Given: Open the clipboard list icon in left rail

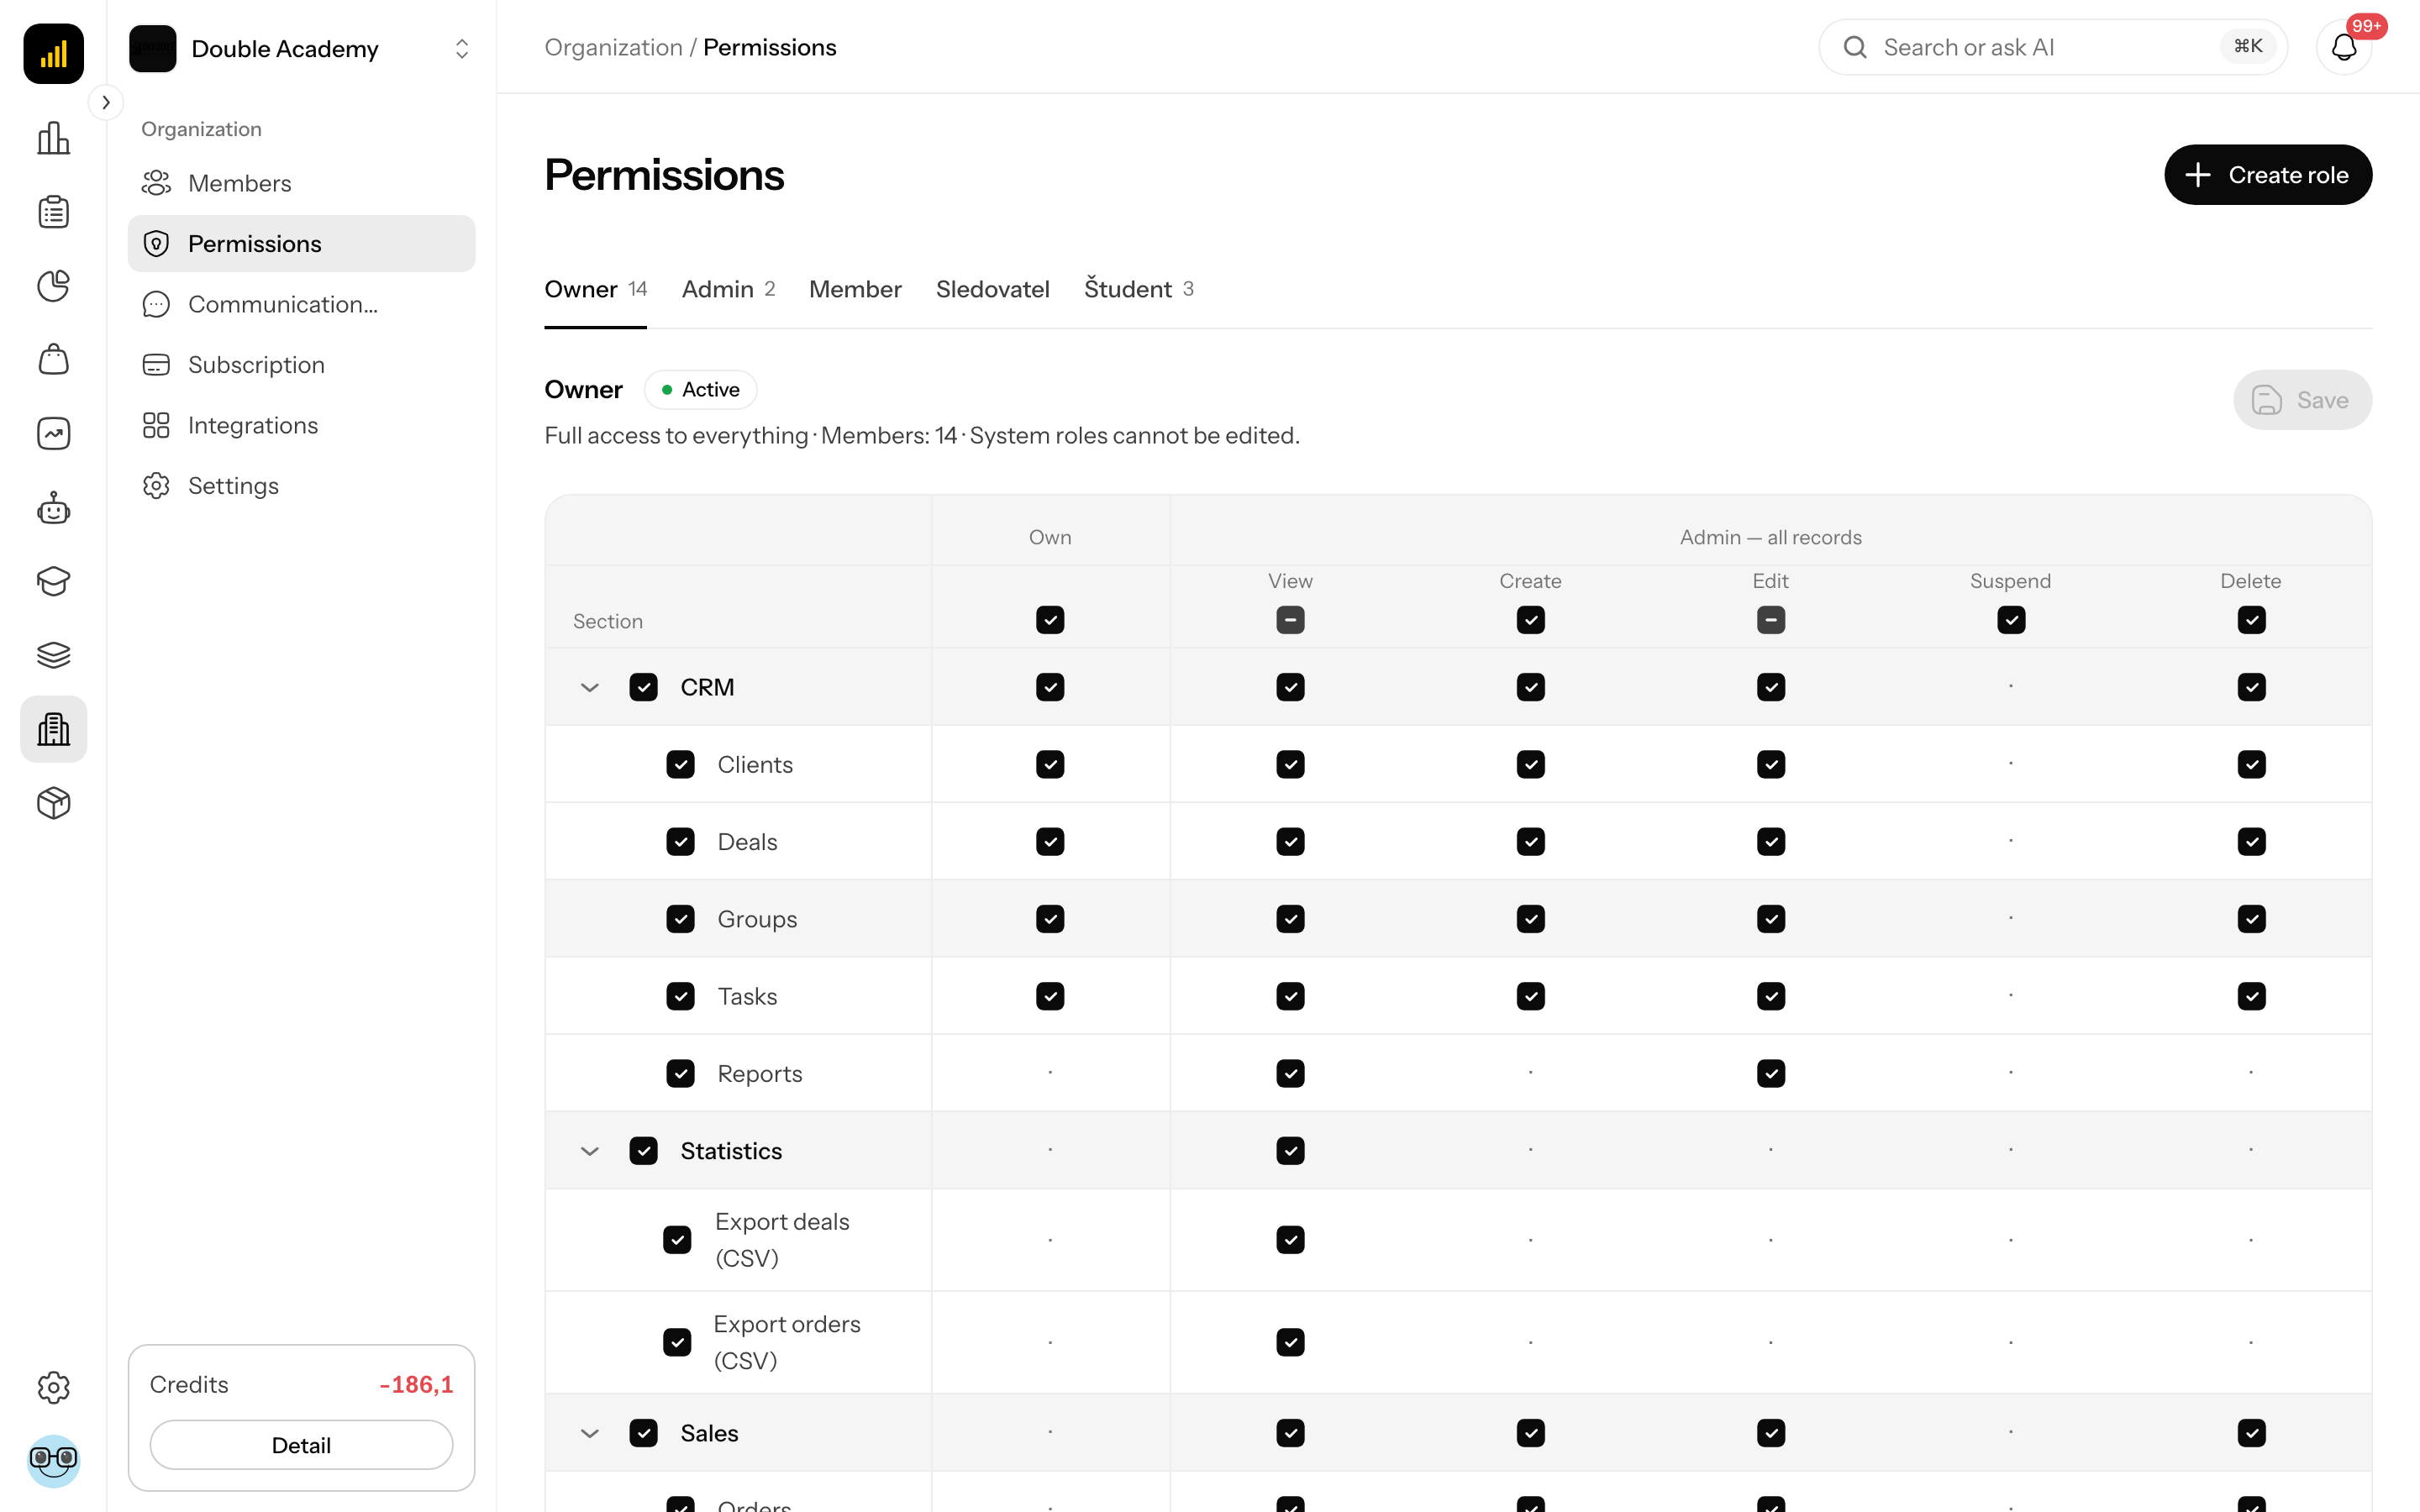Looking at the screenshot, I should [x=53, y=212].
